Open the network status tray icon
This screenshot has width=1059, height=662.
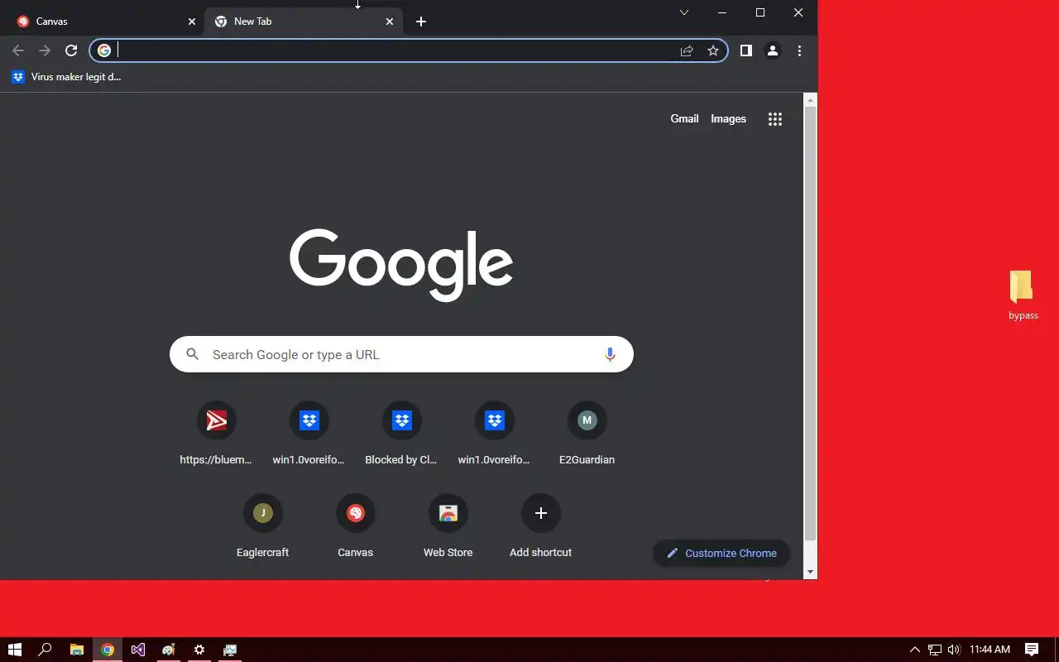[935, 650]
